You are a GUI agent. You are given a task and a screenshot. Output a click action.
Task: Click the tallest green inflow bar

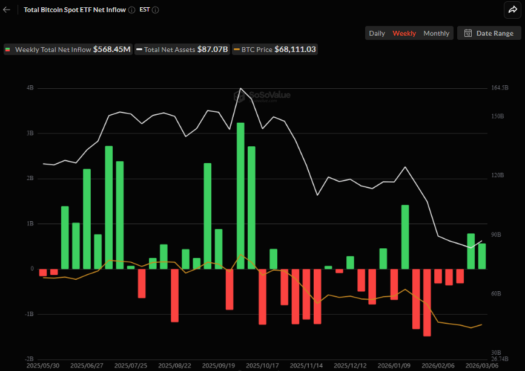[x=240, y=196]
